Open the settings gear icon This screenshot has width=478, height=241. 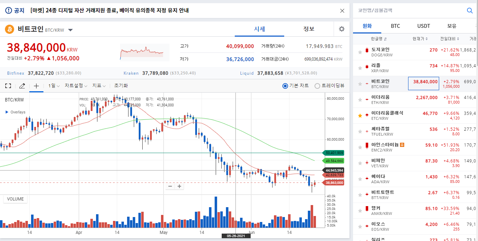[x=341, y=29]
